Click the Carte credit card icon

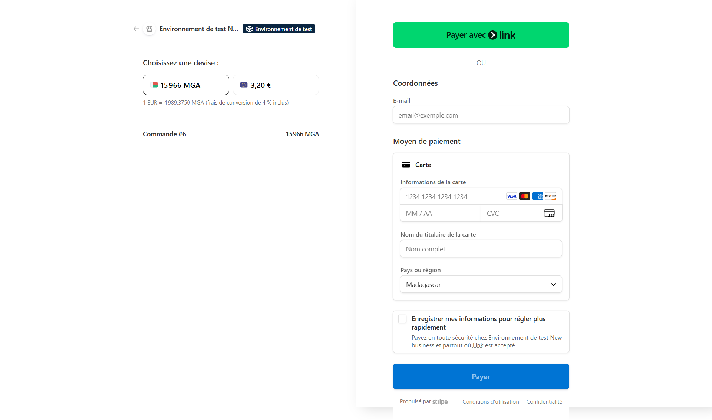pos(406,165)
